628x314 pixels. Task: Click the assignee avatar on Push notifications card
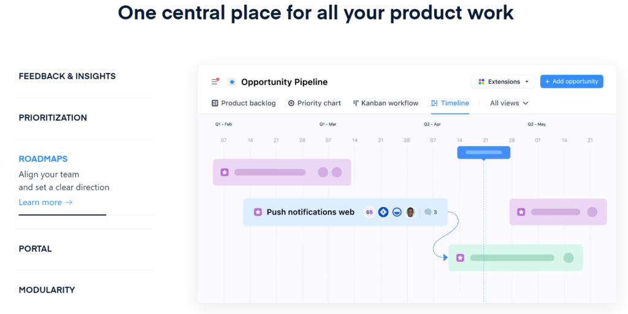(410, 212)
